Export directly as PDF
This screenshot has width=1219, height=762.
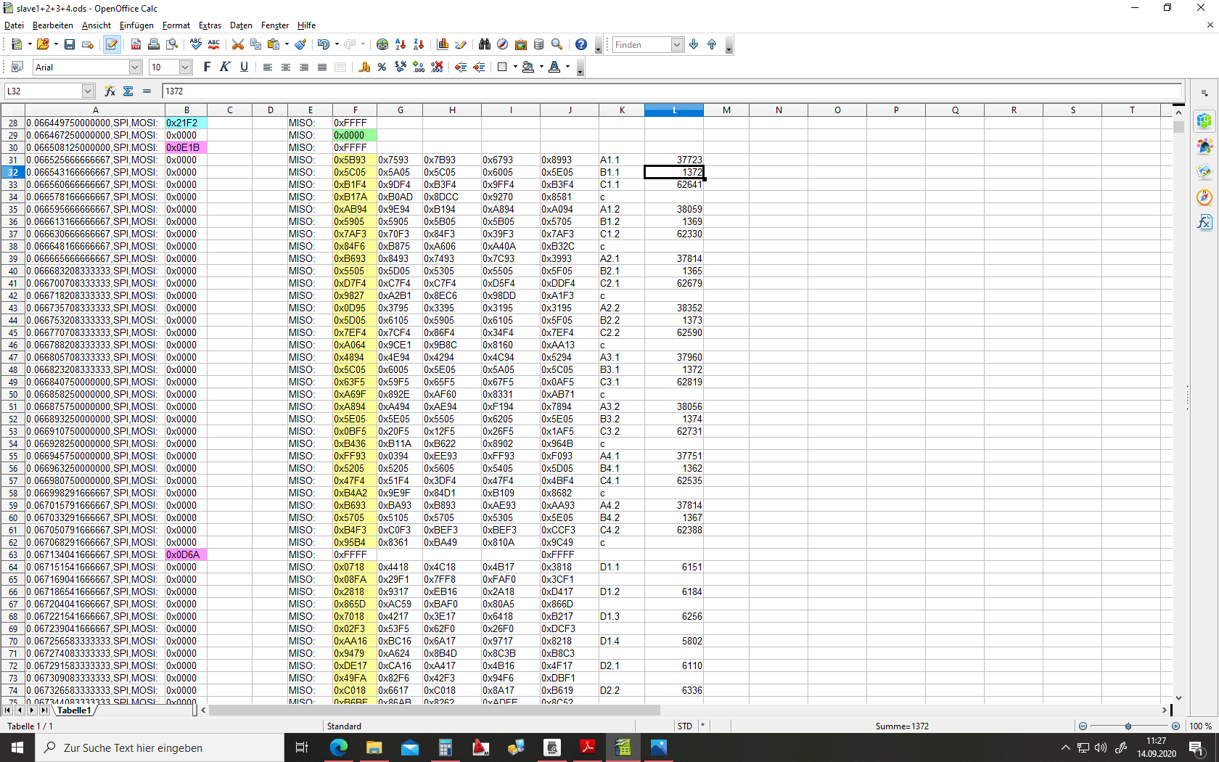pos(136,45)
